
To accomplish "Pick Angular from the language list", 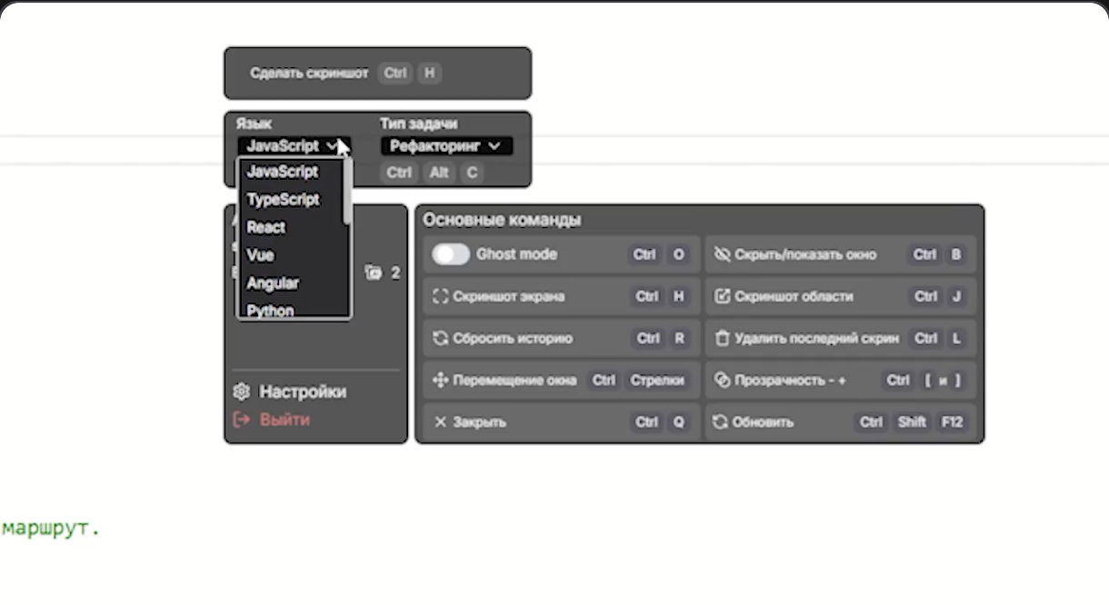I will point(273,283).
